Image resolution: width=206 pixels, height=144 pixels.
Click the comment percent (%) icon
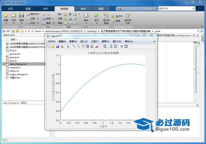(65, 19)
